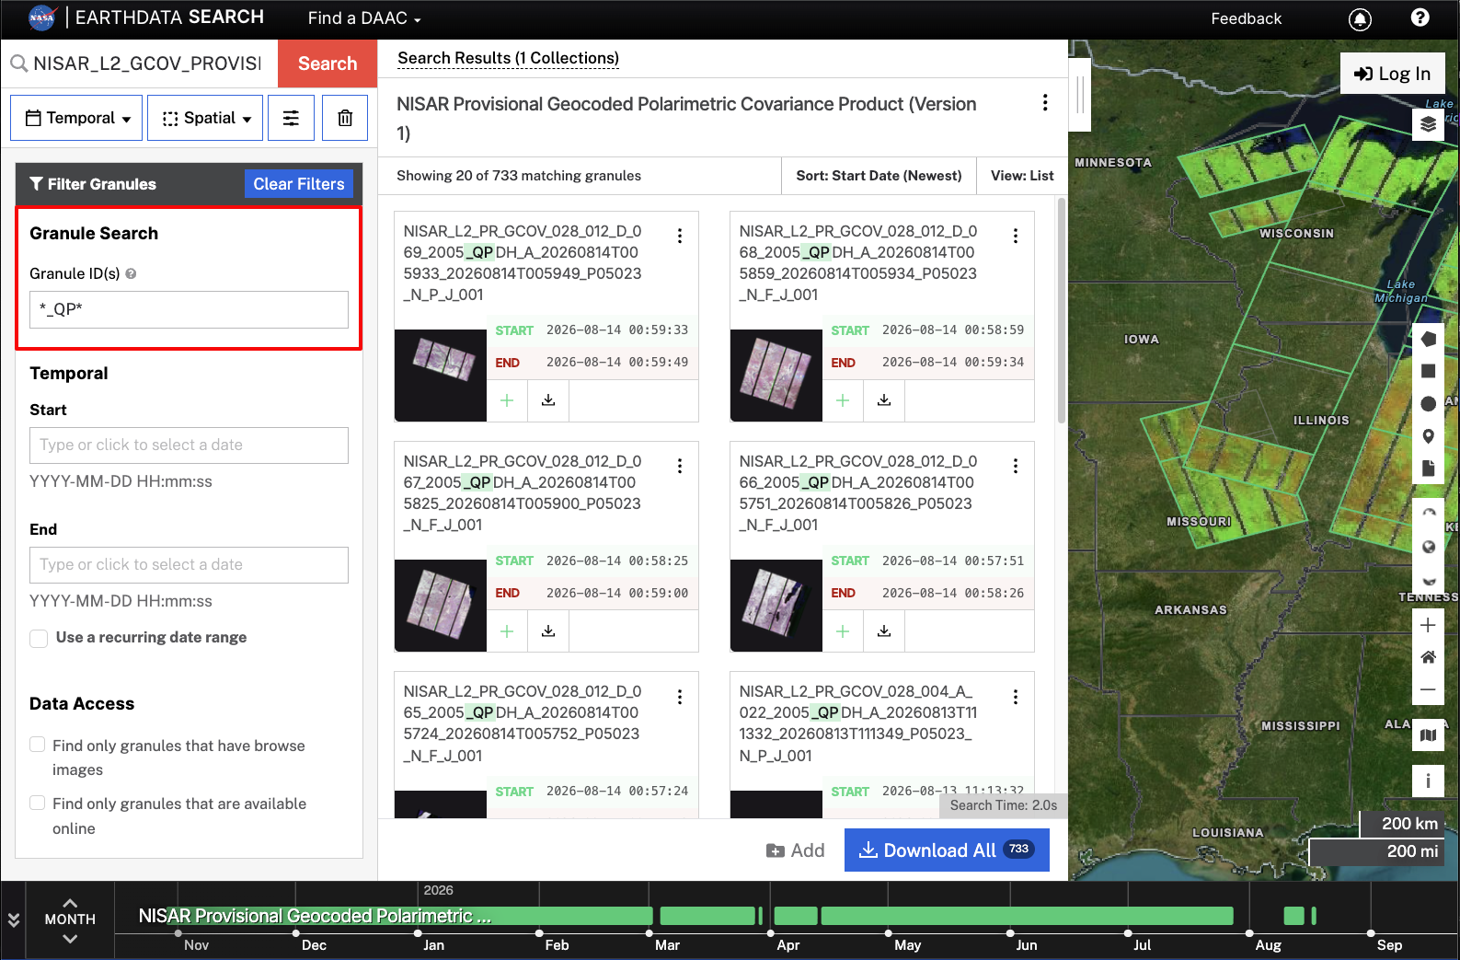This screenshot has height=960, width=1460.
Task: Click the Log In button
Action: click(x=1392, y=74)
